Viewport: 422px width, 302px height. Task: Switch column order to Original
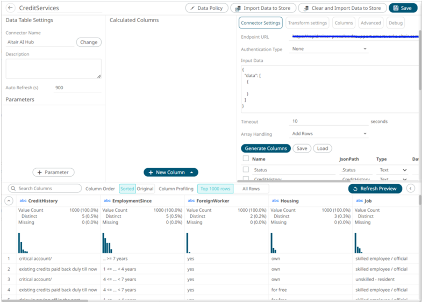coord(145,189)
